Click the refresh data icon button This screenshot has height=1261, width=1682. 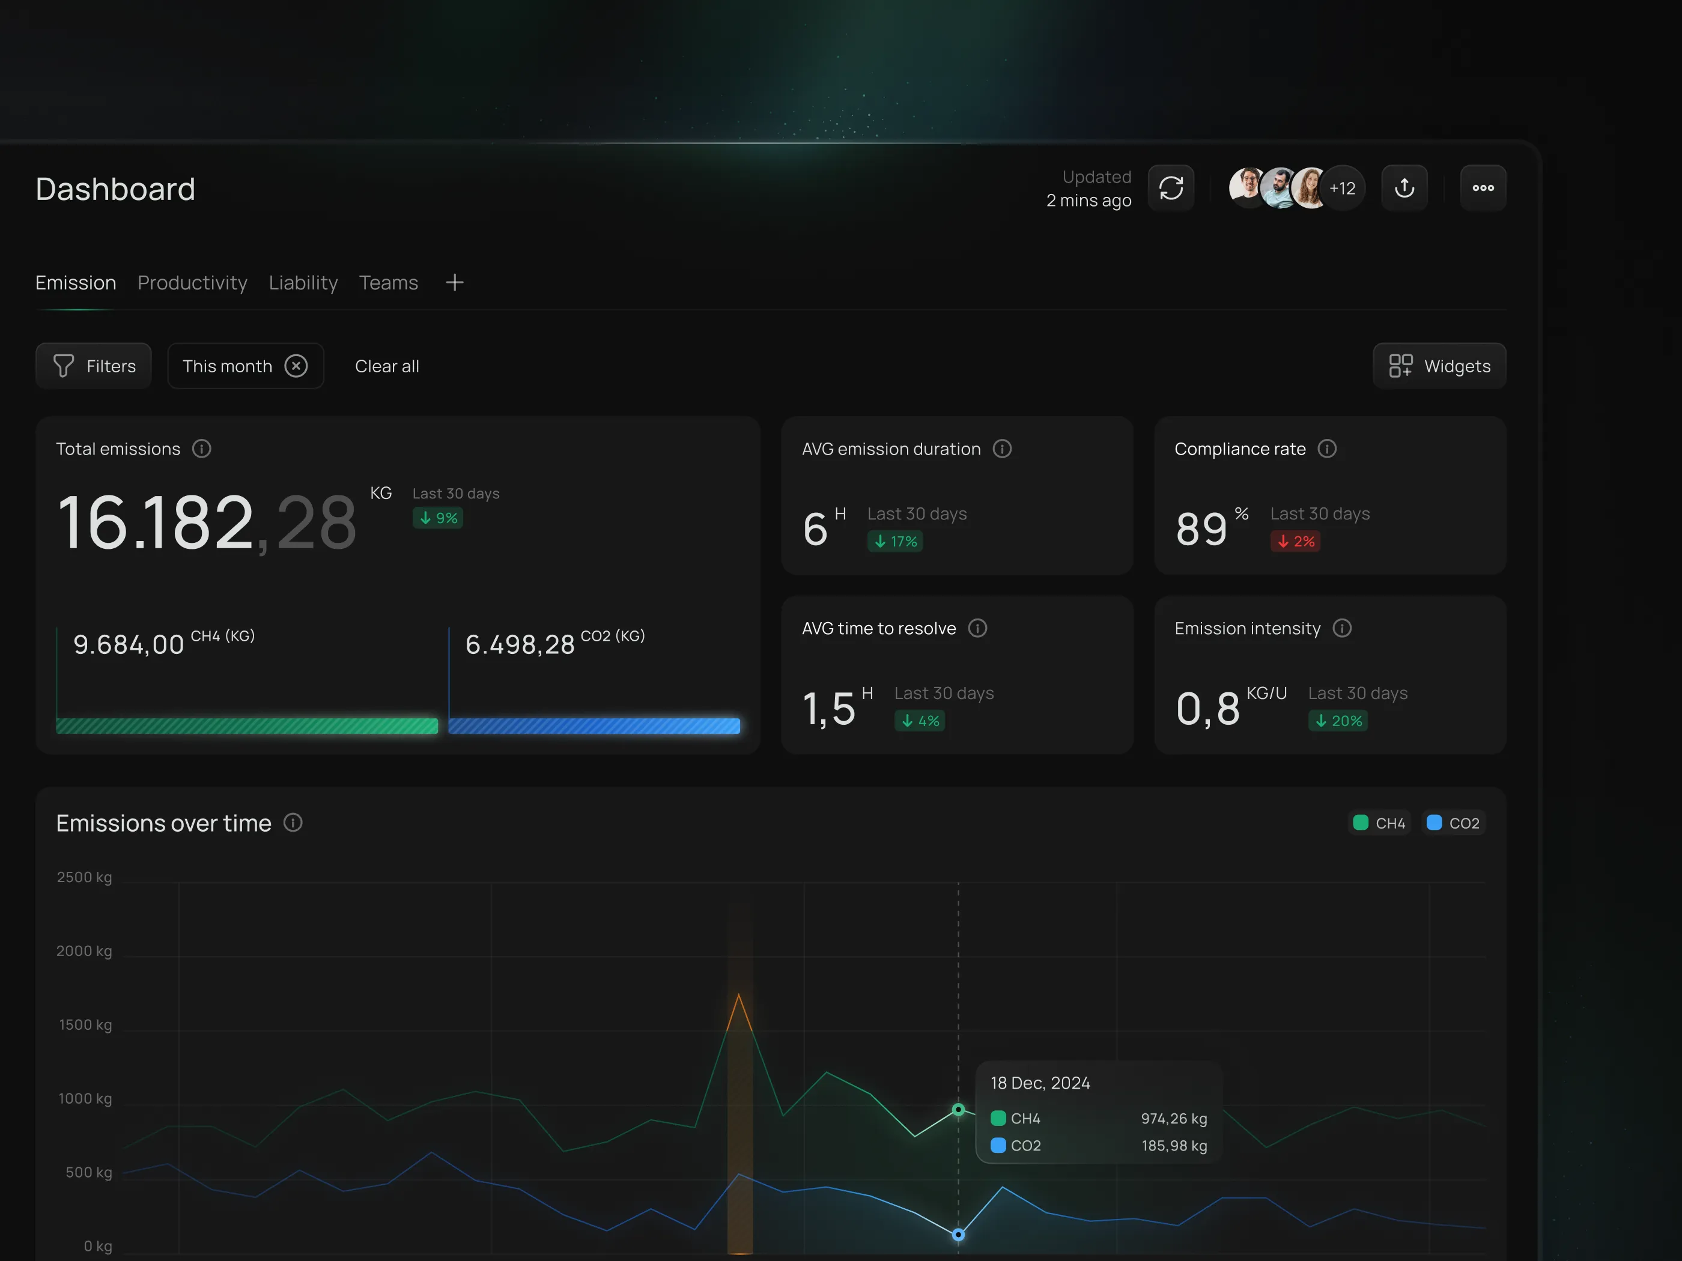[1171, 188]
